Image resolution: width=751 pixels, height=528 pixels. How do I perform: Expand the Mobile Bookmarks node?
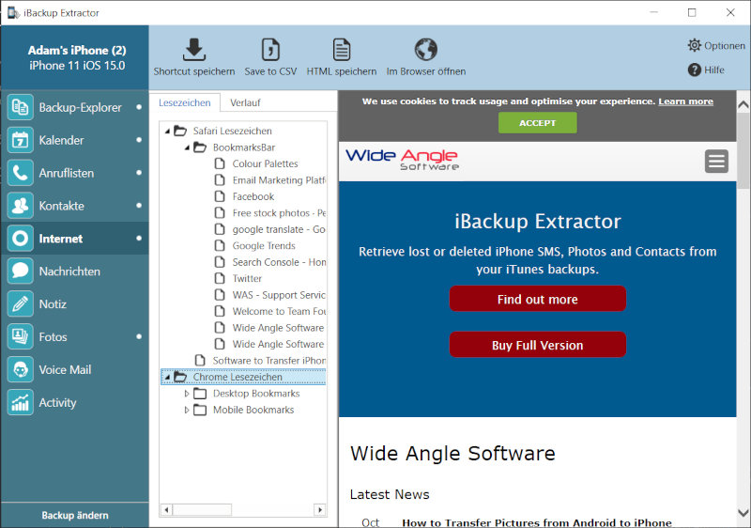(x=187, y=411)
